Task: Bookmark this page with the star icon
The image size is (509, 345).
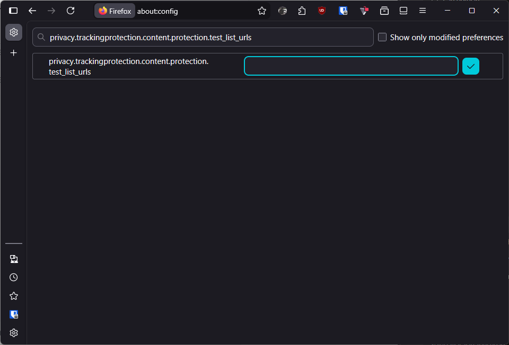Action: click(261, 11)
